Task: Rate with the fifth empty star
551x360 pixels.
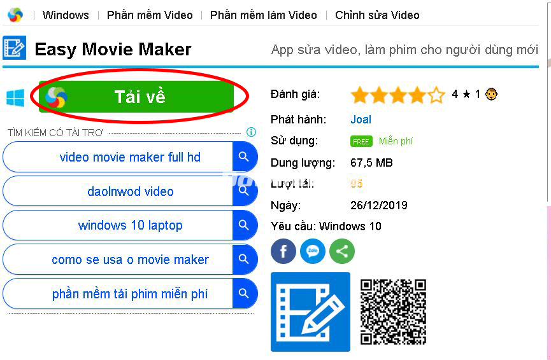Action: [436, 95]
